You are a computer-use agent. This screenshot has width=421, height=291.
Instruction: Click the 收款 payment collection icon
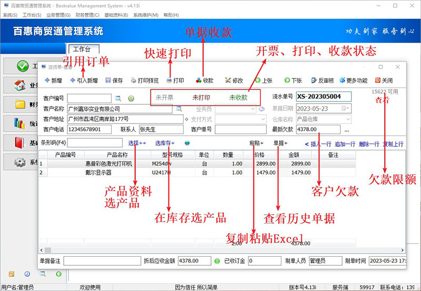(198, 81)
